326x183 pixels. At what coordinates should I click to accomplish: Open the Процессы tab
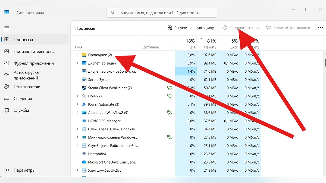point(35,40)
